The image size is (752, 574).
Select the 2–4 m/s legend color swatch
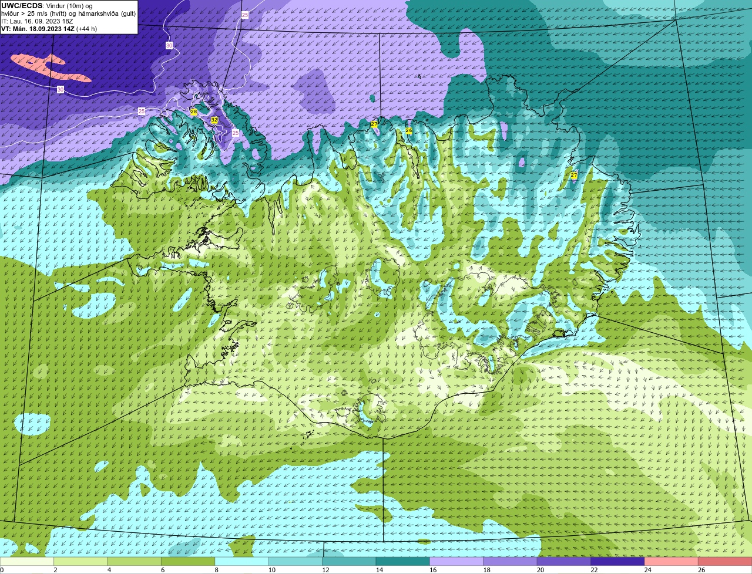tap(80, 562)
